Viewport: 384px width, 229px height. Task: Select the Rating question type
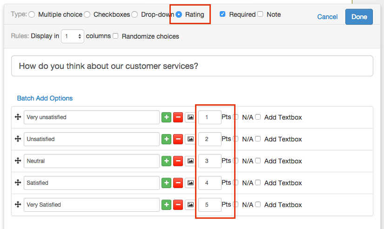(179, 14)
